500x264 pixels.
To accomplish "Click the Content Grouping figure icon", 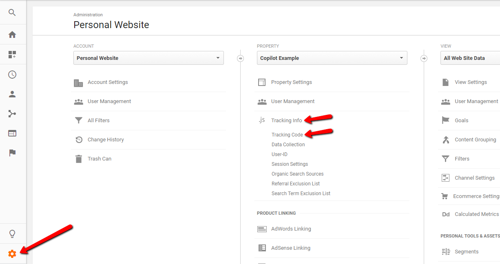I will pos(446,140).
